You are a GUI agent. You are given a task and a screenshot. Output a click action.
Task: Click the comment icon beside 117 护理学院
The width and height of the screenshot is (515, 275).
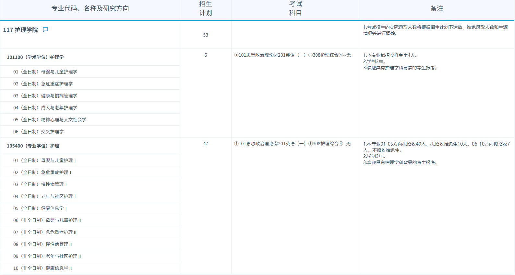click(x=45, y=30)
